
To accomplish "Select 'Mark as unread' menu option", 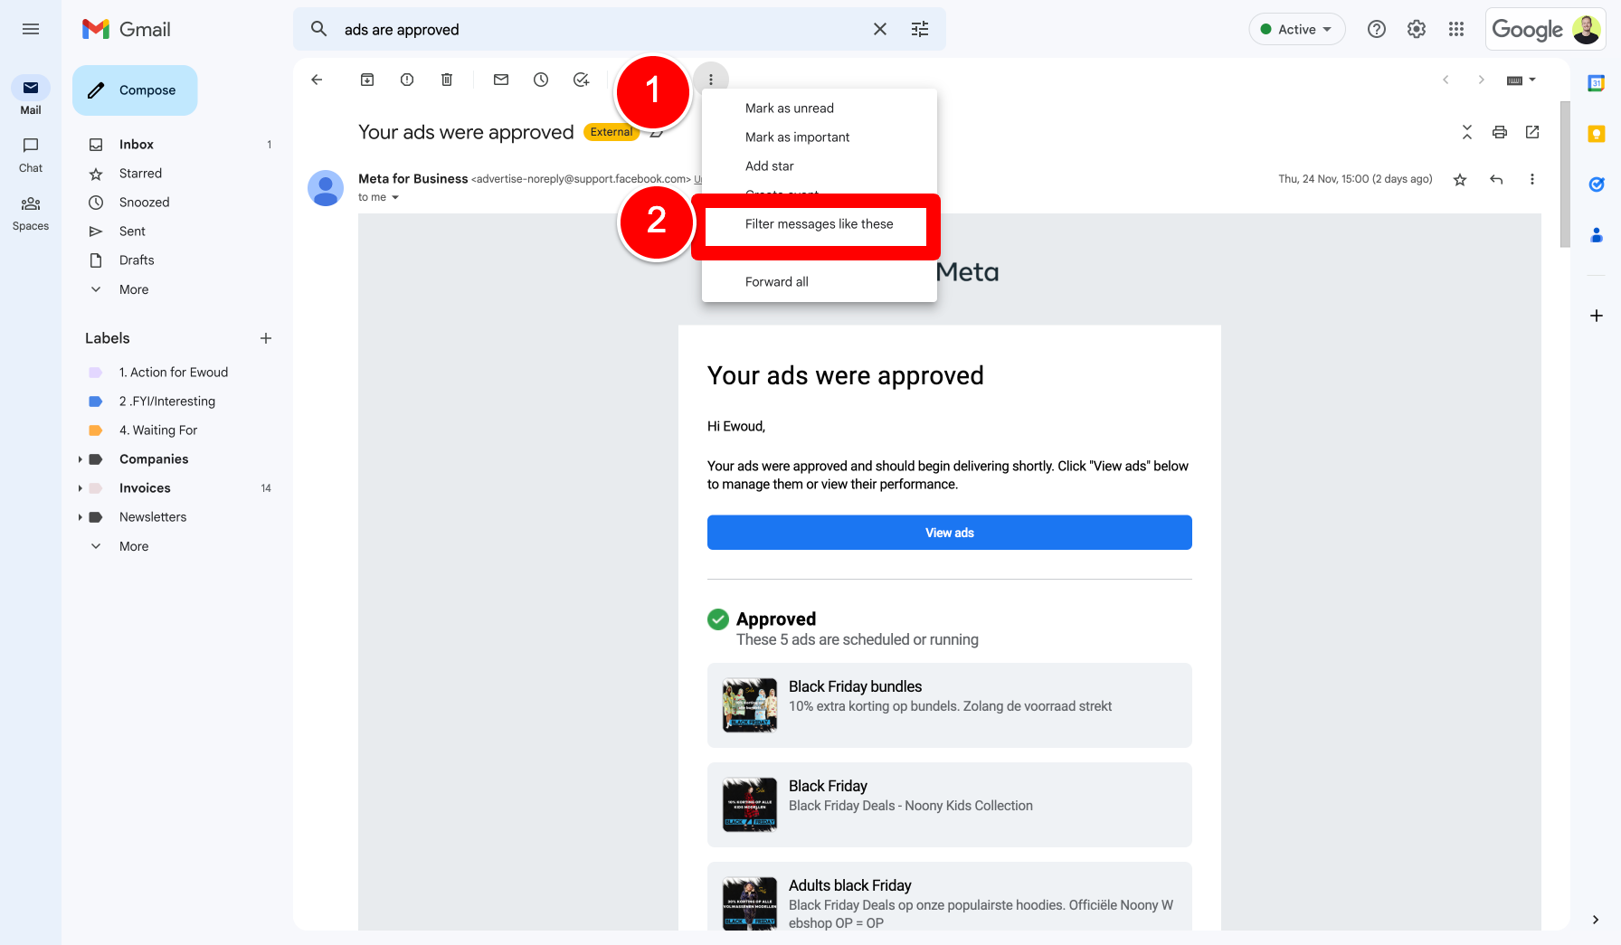I will click(820, 109).
